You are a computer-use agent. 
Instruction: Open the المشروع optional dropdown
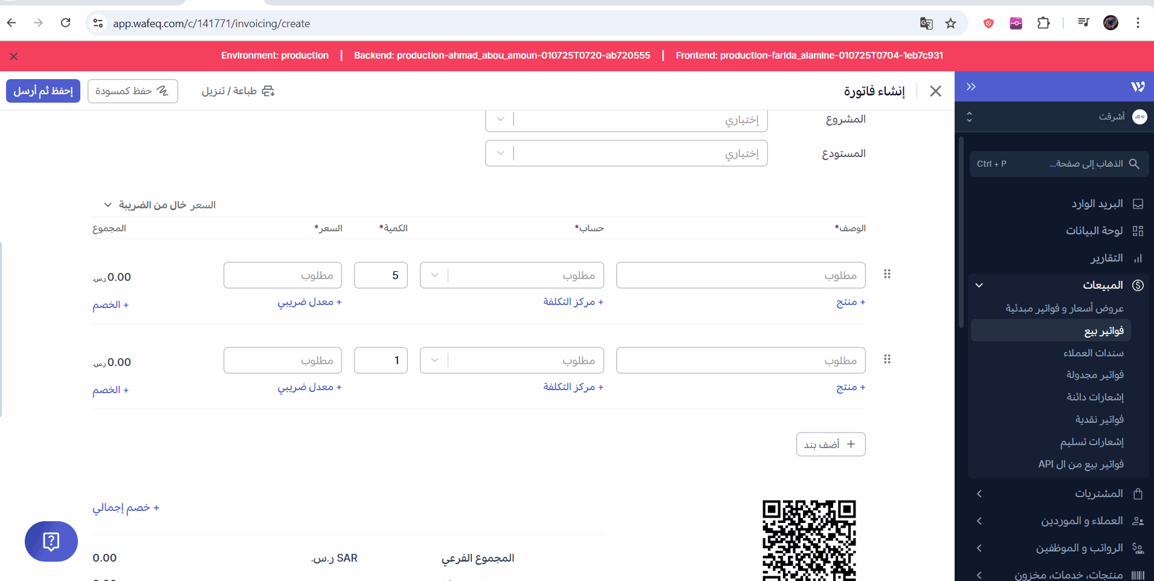(626, 120)
